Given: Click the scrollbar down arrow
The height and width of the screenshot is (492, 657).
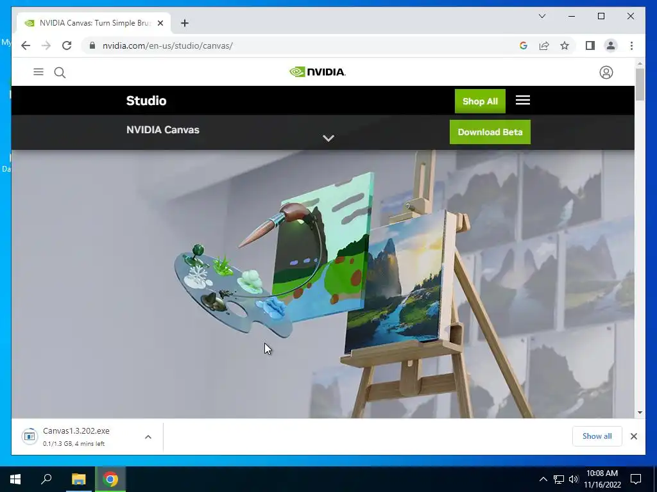Looking at the screenshot, I should [x=640, y=413].
